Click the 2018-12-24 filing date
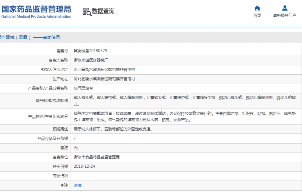 pyautogui.click(x=84, y=166)
